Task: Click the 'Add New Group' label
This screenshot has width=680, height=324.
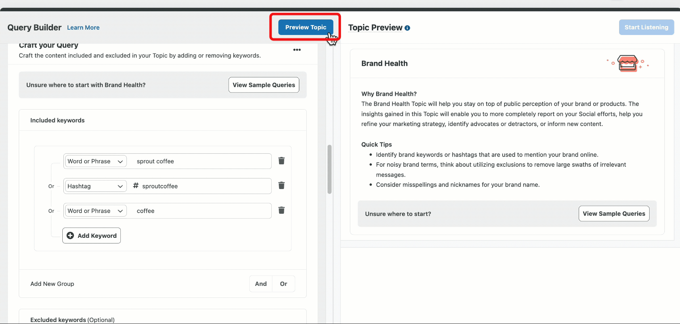Action: (52, 284)
